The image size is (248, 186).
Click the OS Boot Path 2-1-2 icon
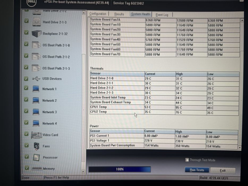[x=36, y=57]
